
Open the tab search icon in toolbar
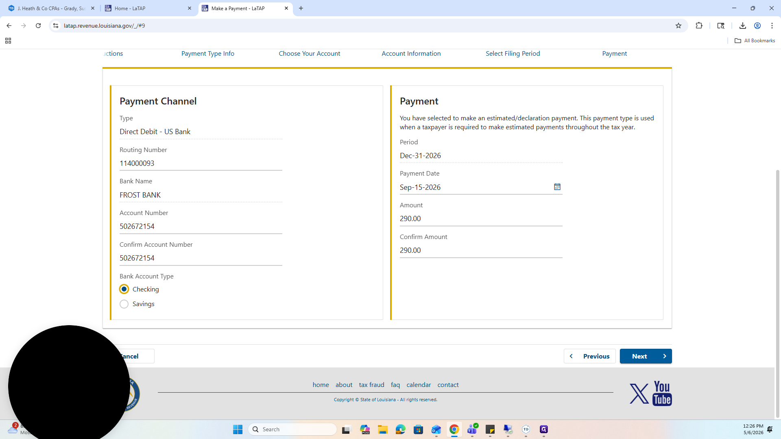[721, 26]
